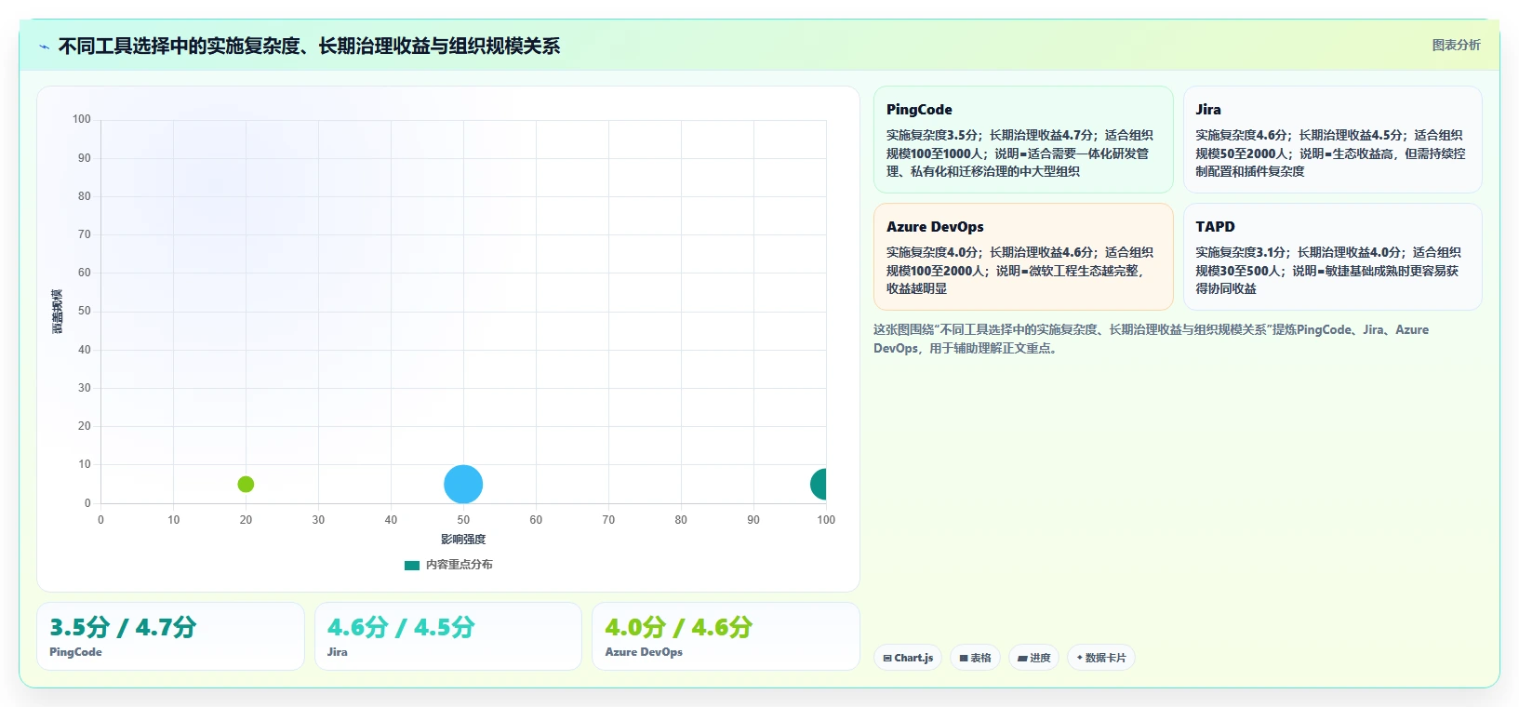Screen dimensions: 1519x707
Task: Click the teal legend color box
Action: coord(412,565)
